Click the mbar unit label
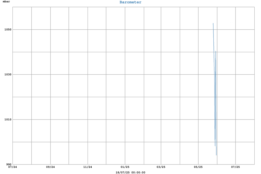 6,2
